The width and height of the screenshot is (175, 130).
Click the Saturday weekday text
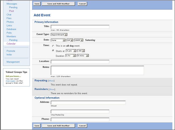(90, 40)
